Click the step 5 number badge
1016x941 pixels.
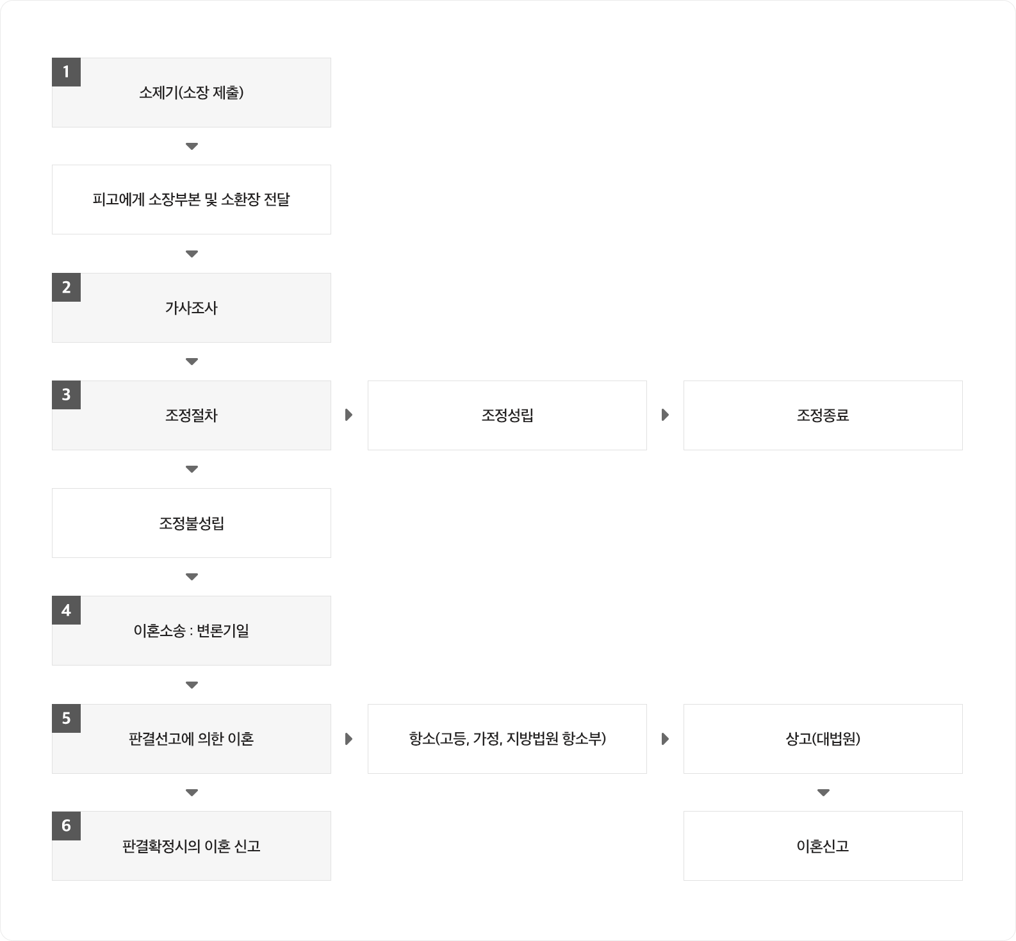click(x=66, y=718)
